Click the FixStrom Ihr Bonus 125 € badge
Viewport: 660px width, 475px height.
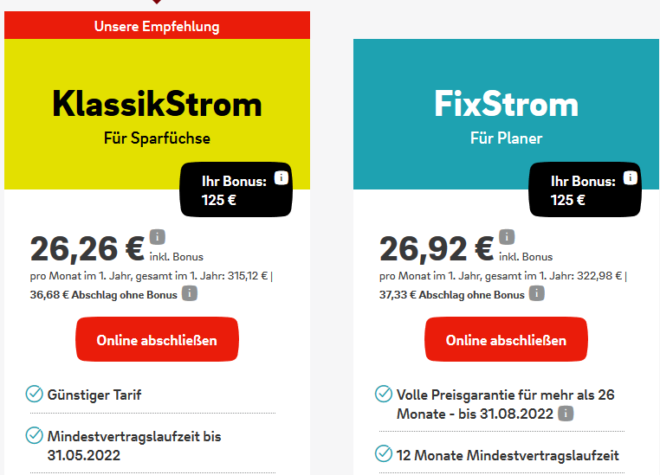click(x=585, y=189)
